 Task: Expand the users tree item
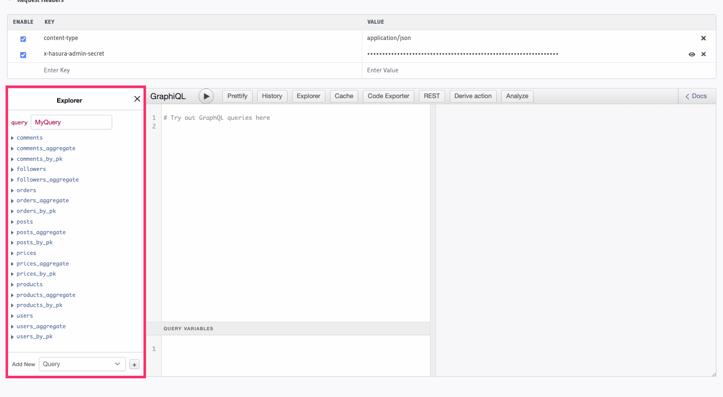[x=24, y=316]
